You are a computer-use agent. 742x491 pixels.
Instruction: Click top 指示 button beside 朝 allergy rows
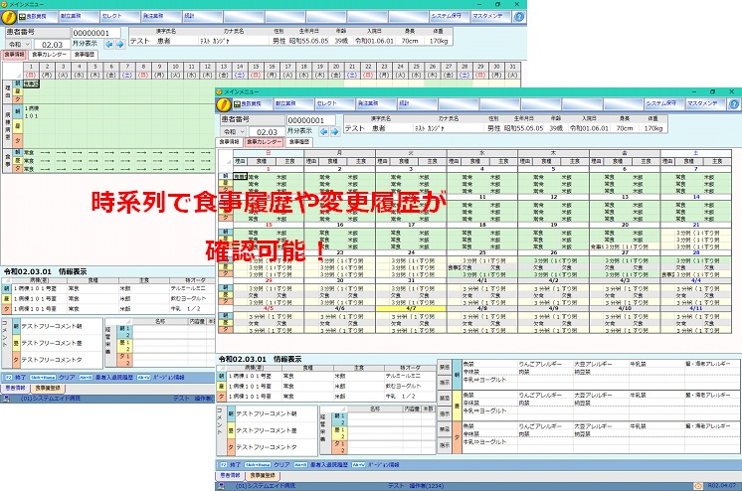pos(445,383)
